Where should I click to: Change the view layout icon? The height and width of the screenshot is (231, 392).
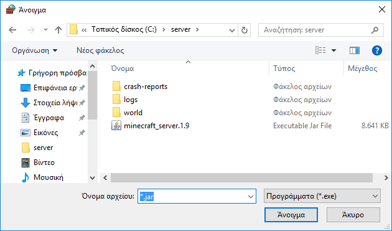(x=320, y=50)
